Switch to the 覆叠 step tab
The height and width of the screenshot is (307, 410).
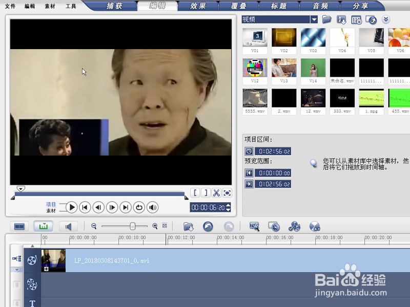tap(238, 6)
